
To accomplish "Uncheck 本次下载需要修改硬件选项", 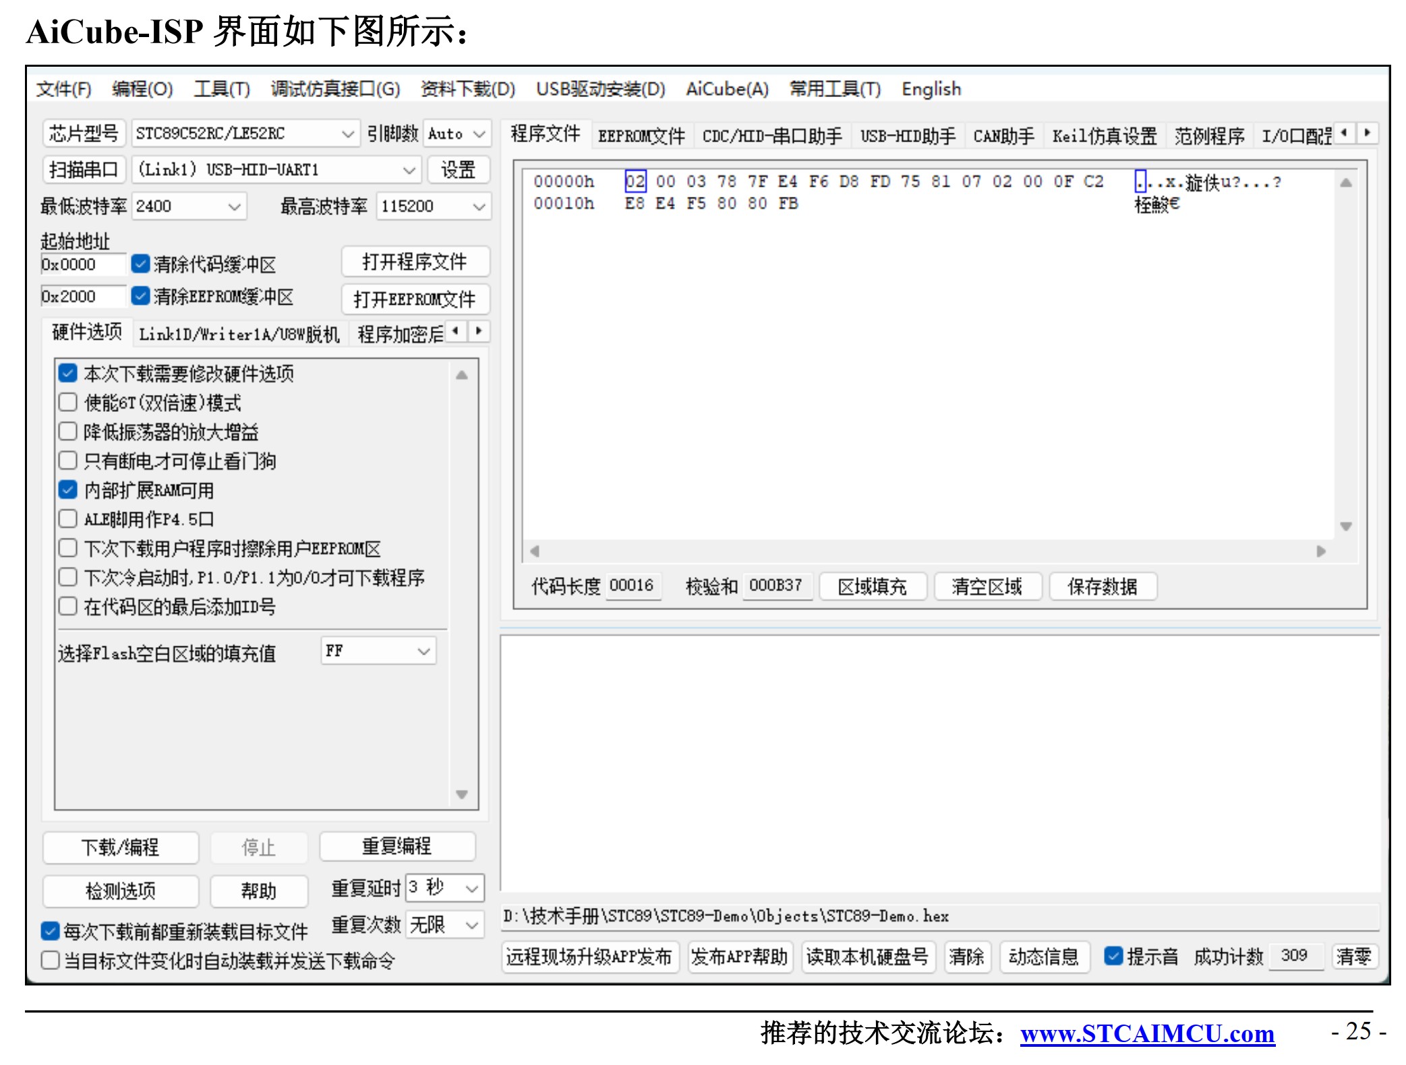I will pyautogui.click(x=67, y=373).
